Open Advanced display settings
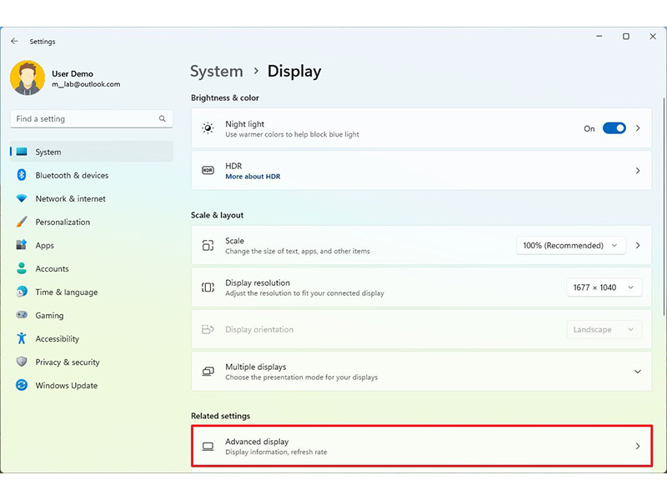 422,446
